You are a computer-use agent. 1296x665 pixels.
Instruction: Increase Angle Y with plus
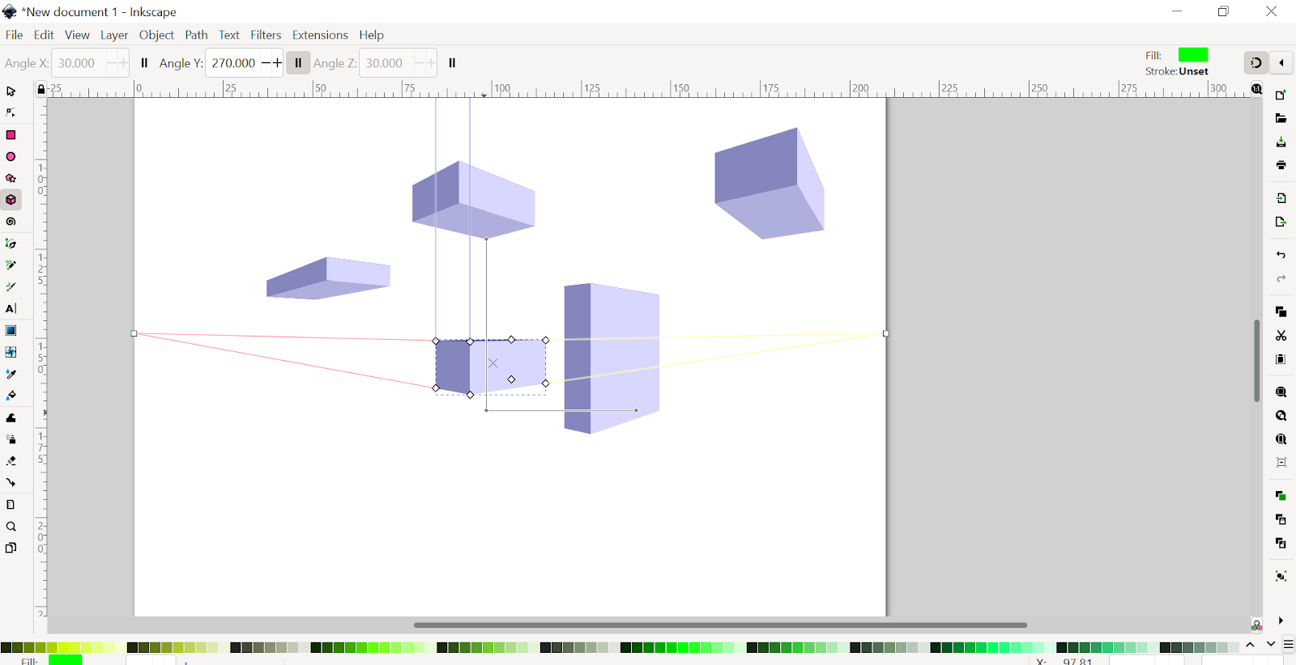pyautogui.click(x=277, y=63)
